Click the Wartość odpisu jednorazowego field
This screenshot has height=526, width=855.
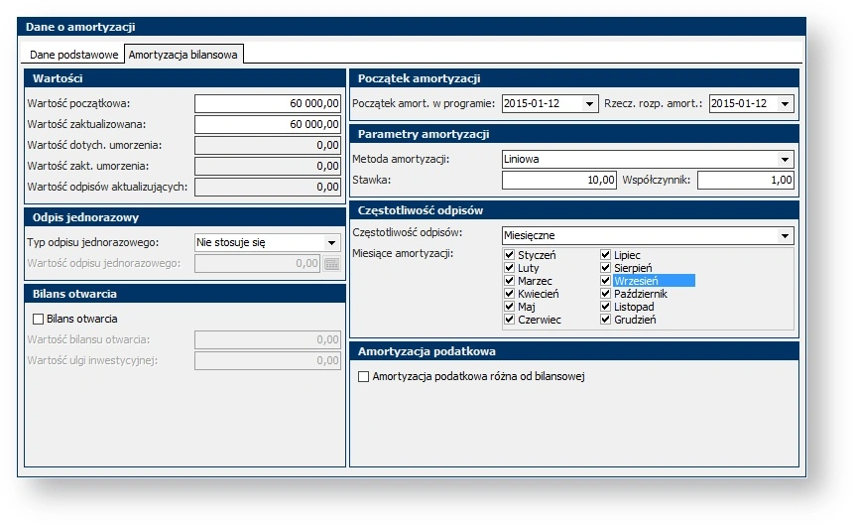[x=257, y=264]
